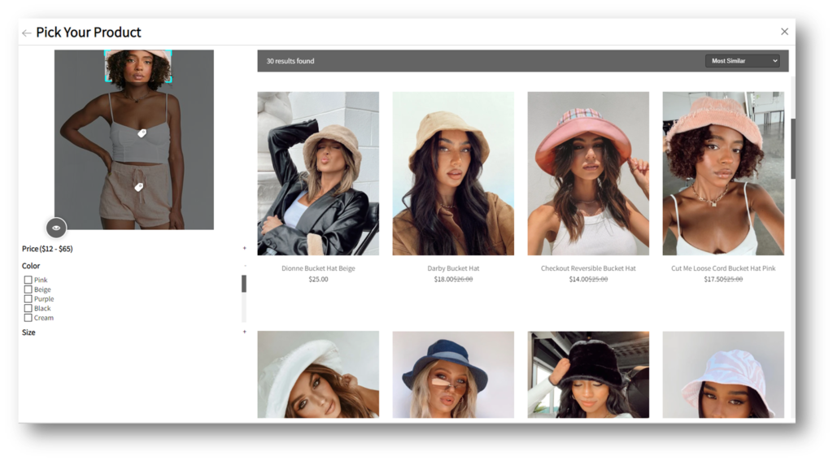
Task: Open the navy blue bucket hat thumbnail
Action: 453,375
